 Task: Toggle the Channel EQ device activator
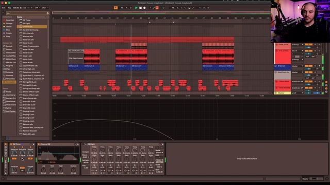[x=39, y=144]
